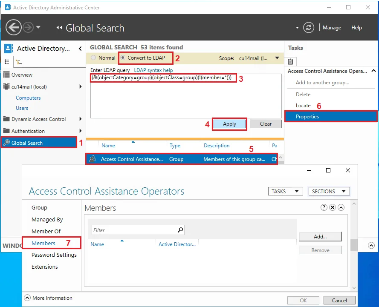The width and height of the screenshot is (379, 307).
Task: Click Add to another group task
Action: pyautogui.click(x=322, y=83)
